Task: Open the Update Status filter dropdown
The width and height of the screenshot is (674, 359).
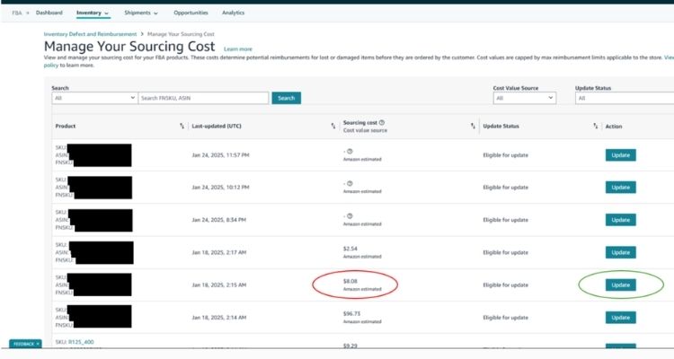Action: (x=623, y=98)
